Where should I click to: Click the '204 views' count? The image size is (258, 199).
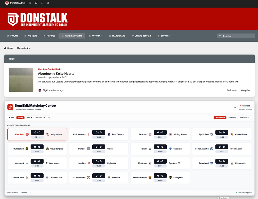tap(232, 90)
